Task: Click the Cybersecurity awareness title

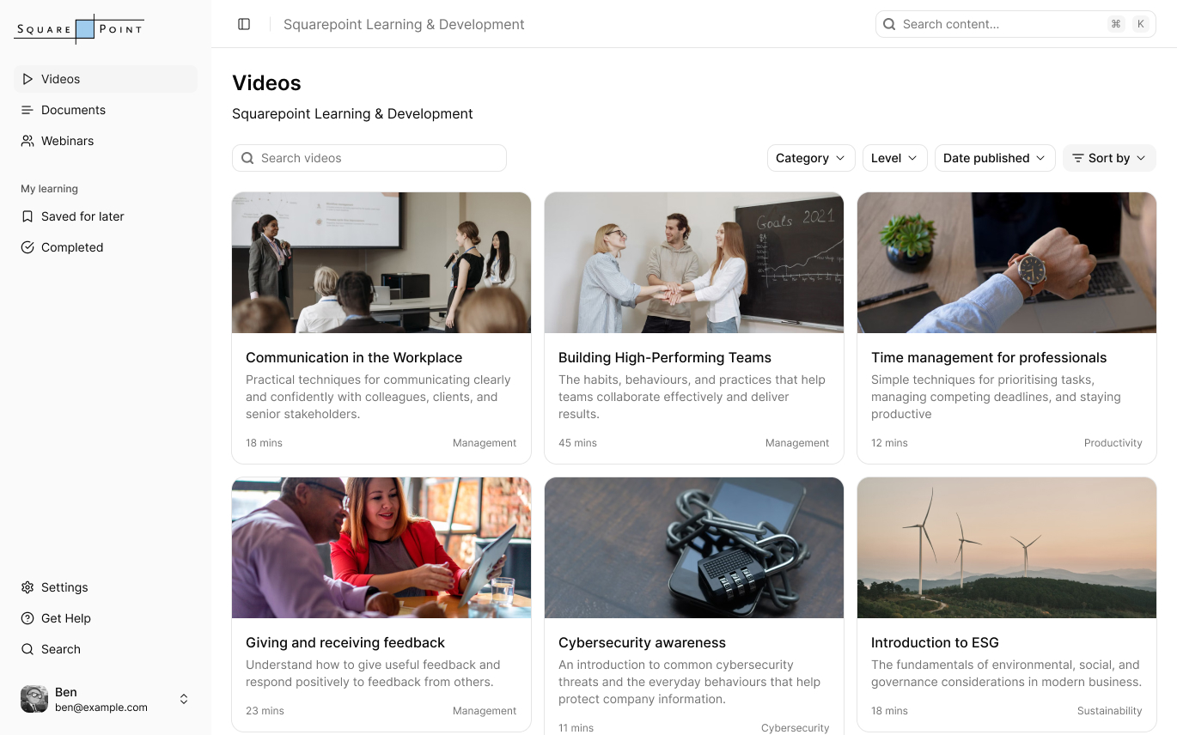Action: pyautogui.click(x=642, y=642)
